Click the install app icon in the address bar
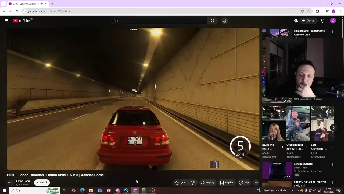344x194 pixels. (x=303, y=11)
